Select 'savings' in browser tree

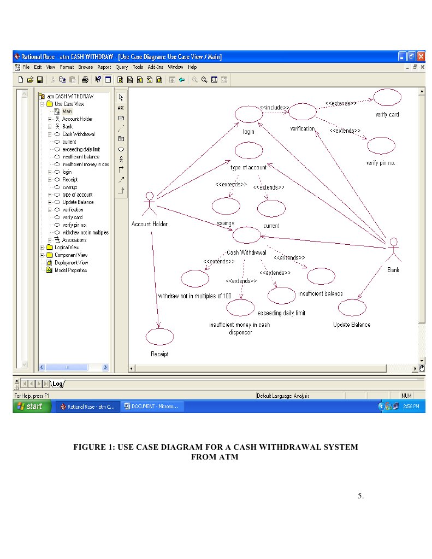point(69,187)
